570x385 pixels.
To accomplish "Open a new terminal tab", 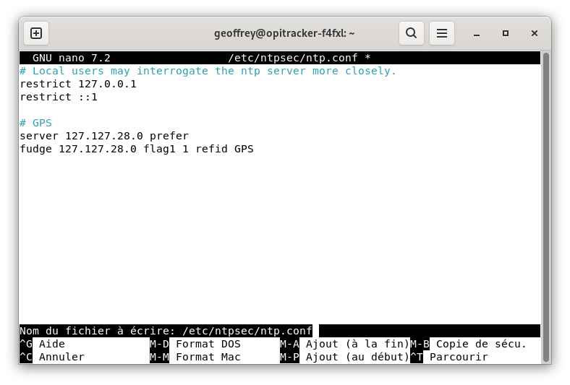I will tap(36, 33).
